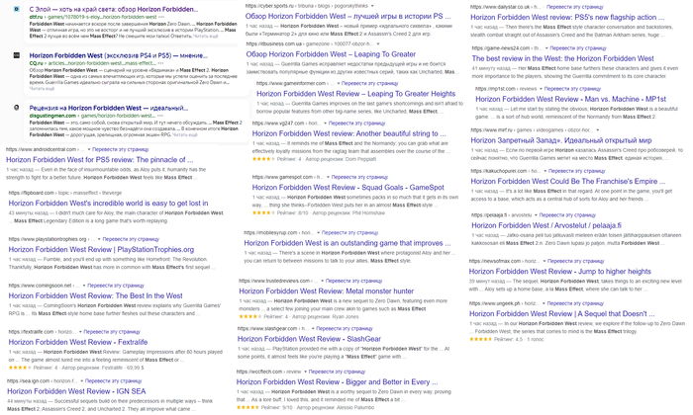Open 'Man vs. Machine - MP1st' review

pyautogui.click(x=570, y=99)
